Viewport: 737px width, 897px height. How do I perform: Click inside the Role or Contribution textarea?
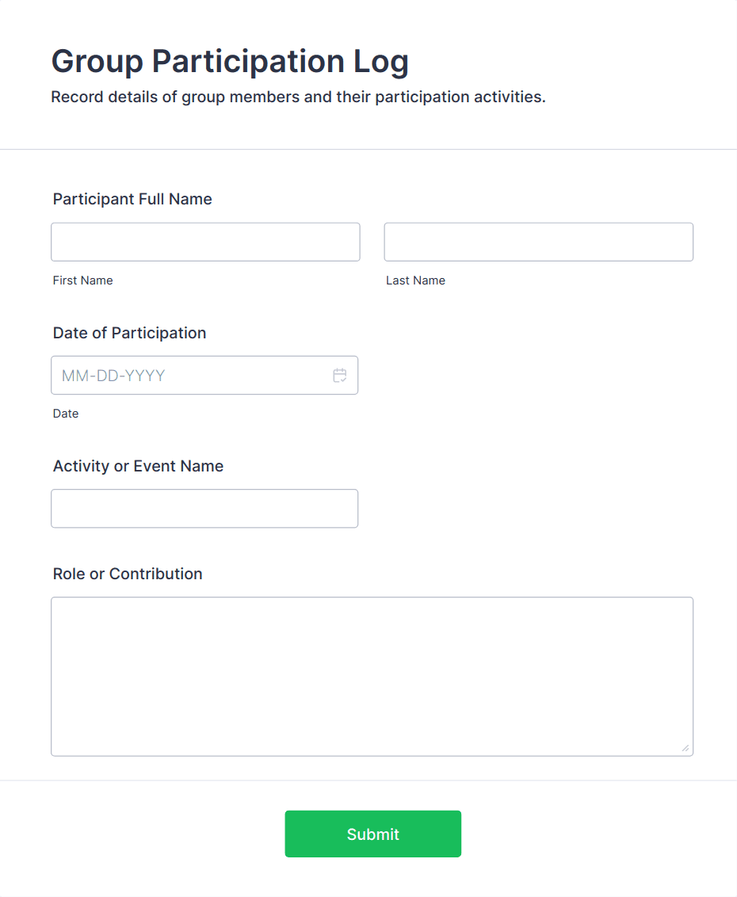click(x=372, y=674)
